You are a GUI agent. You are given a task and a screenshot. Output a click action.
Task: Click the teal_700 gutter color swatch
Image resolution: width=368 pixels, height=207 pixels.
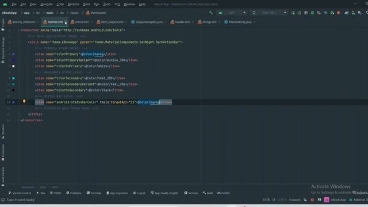14,85
